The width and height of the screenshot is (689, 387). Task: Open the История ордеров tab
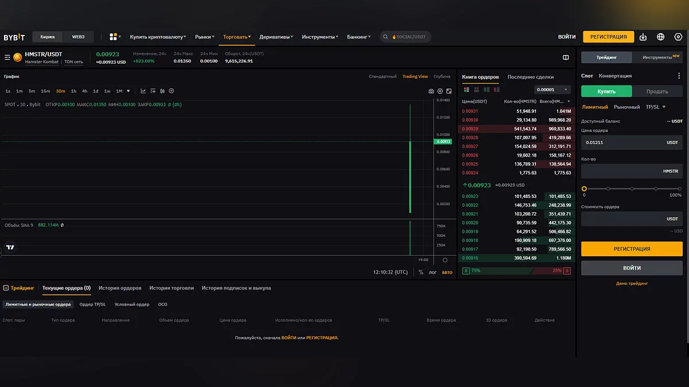120,288
